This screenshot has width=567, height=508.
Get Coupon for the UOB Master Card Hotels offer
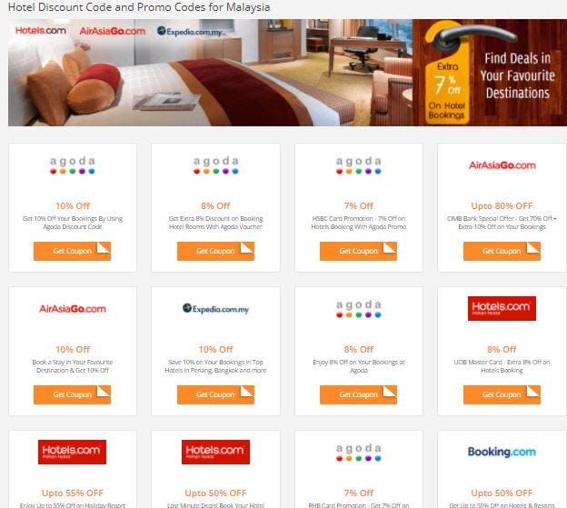(x=502, y=394)
